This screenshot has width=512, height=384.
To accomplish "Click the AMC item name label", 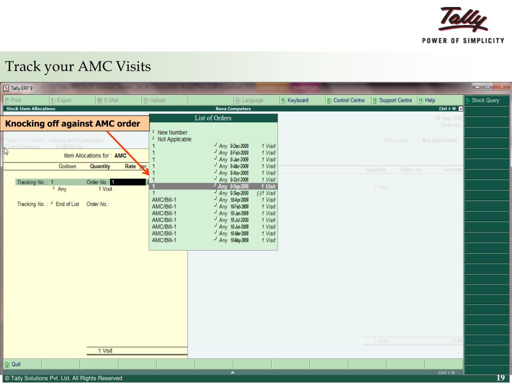I will pyautogui.click(x=120, y=156).
